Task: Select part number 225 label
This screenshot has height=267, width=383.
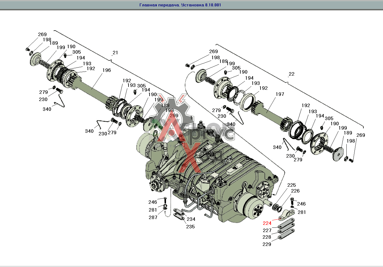Action: point(291,185)
